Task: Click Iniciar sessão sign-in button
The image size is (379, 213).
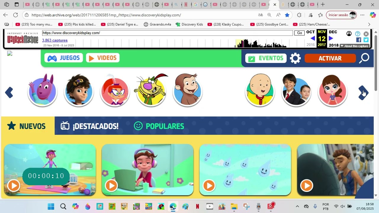Action: point(341,15)
